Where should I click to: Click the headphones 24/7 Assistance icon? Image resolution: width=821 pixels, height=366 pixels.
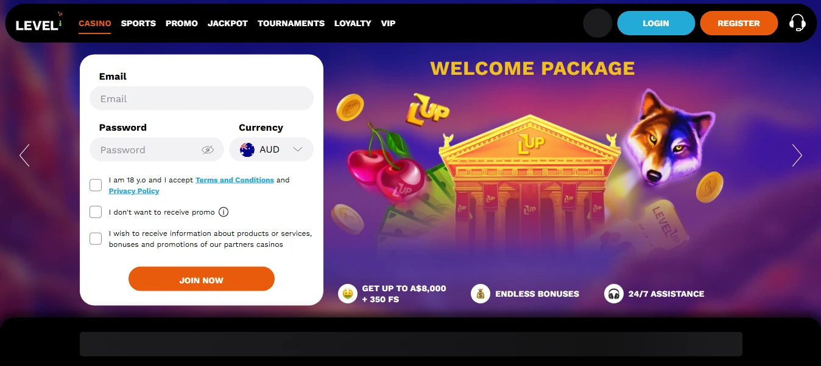click(614, 294)
